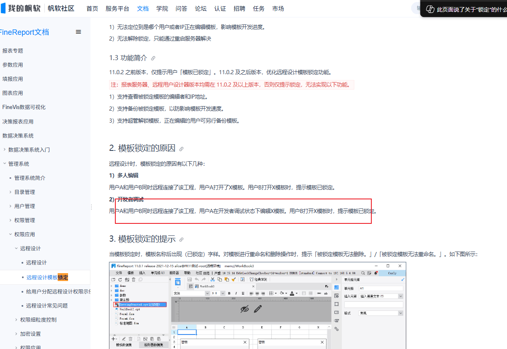Expand the 用户管理 chevron
The height and width of the screenshot is (349, 507).
[11, 206]
